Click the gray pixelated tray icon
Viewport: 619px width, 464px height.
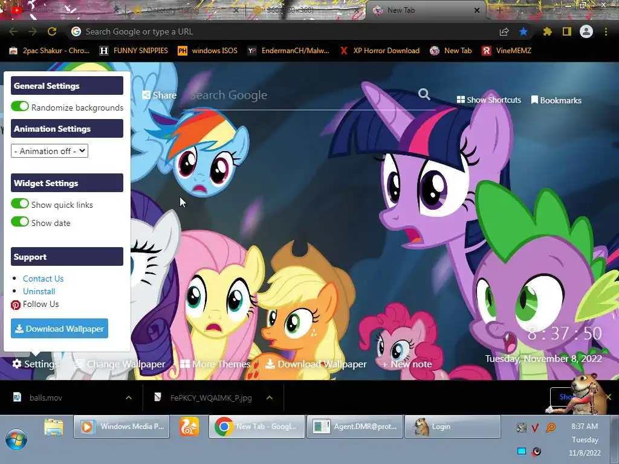click(x=521, y=427)
